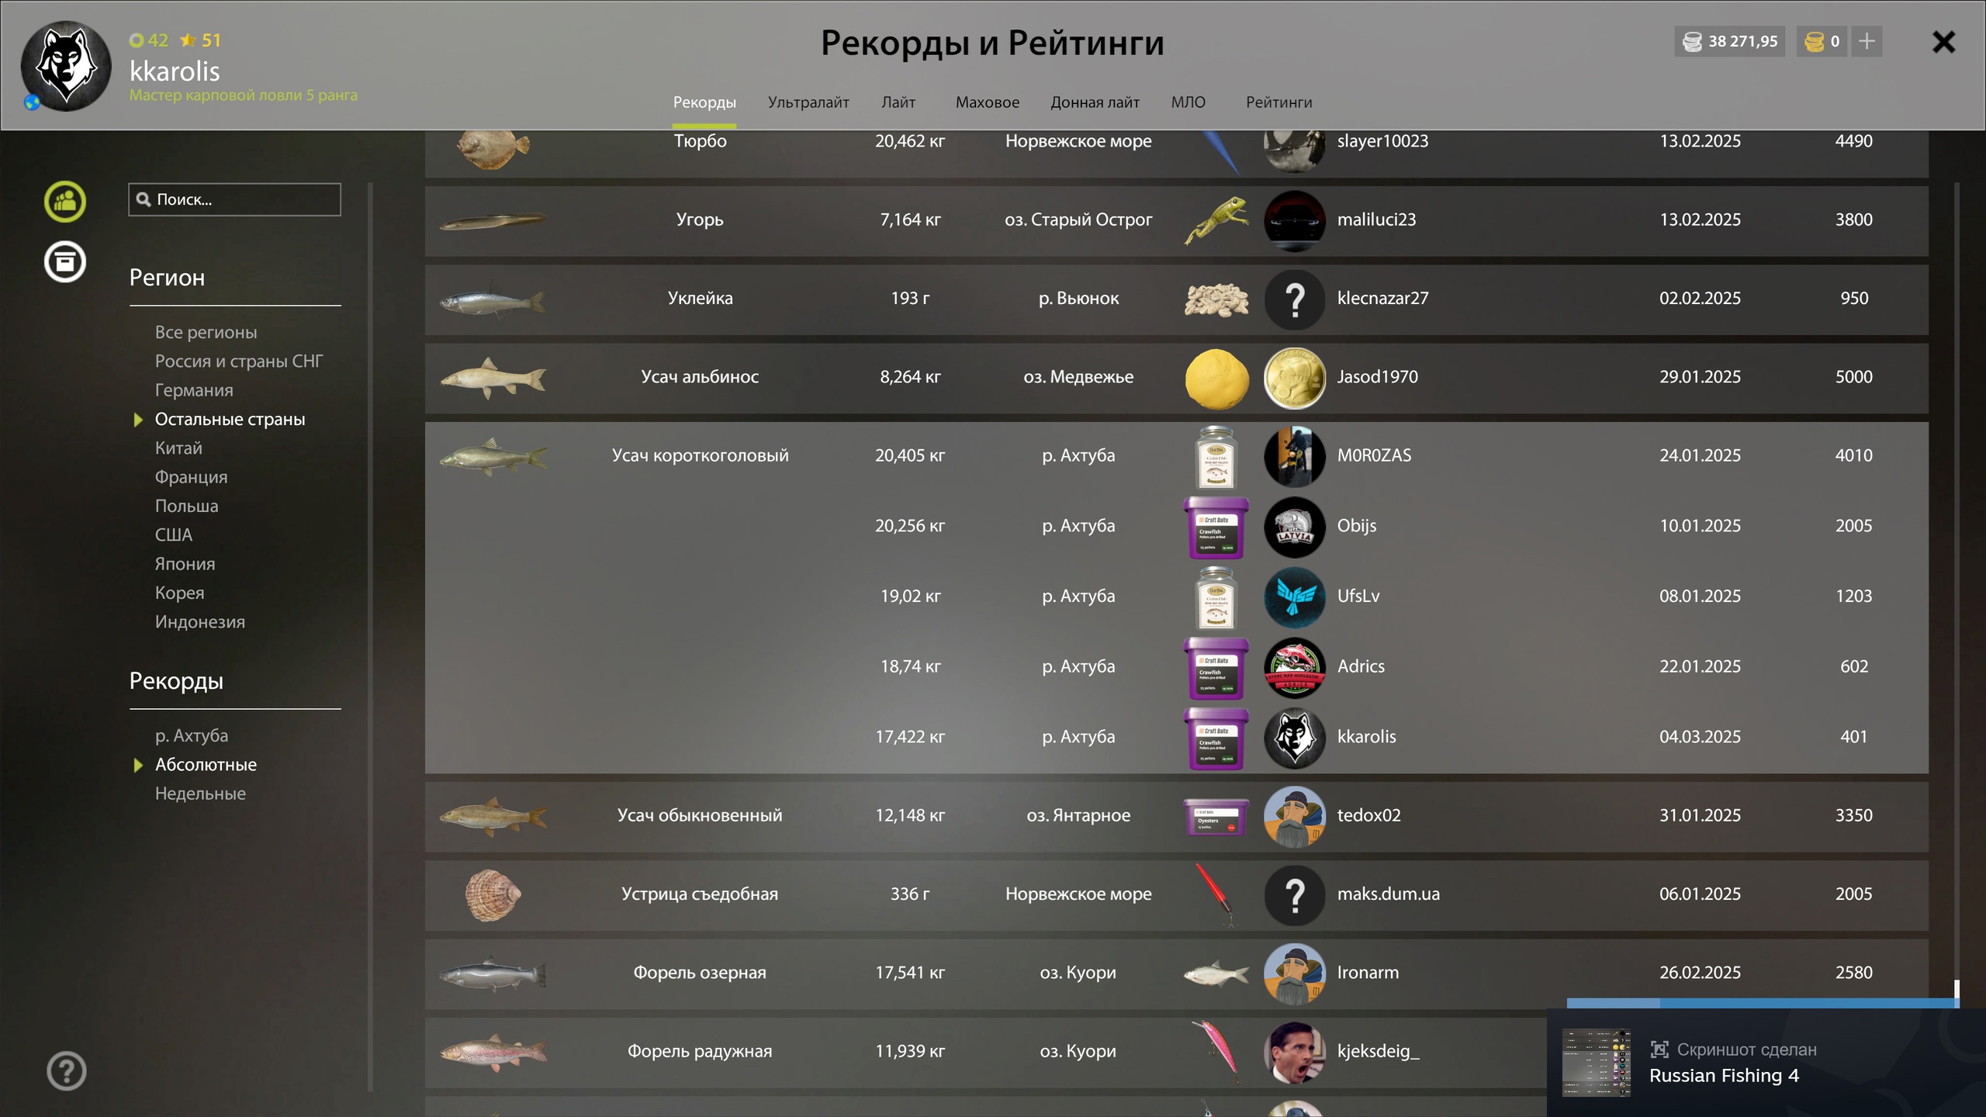Click the Steam screenshot notification thumbnail
Screen dimensions: 1986x1117
1596,1062
